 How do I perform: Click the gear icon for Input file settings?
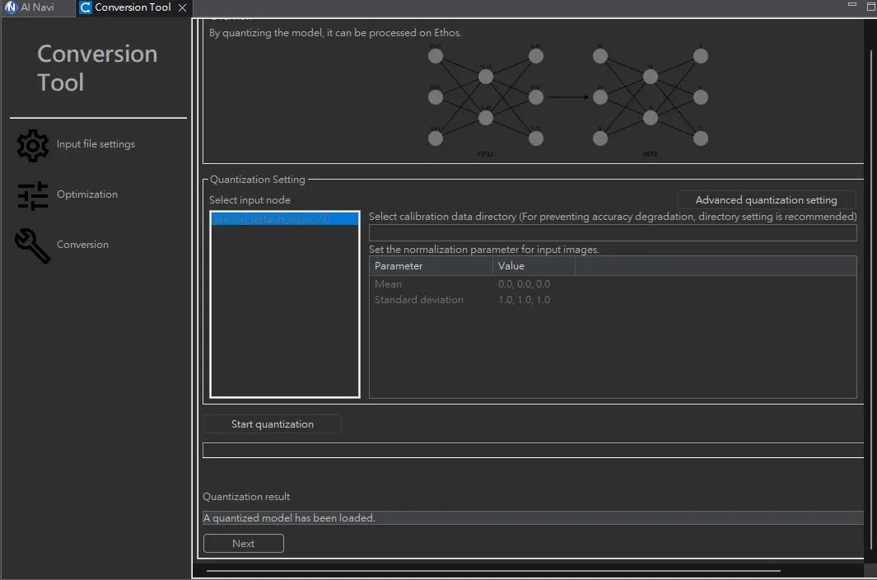pyautogui.click(x=33, y=145)
